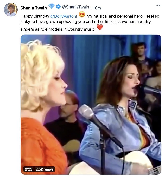The width and height of the screenshot is (165, 177).
Task: Click the red heart emoji ending the tweet
Action: click(x=100, y=28)
